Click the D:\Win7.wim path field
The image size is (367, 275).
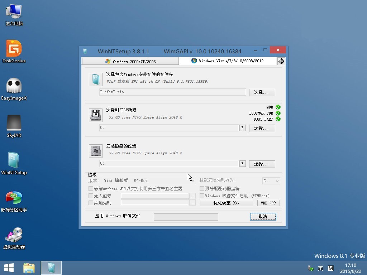point(172,92)
